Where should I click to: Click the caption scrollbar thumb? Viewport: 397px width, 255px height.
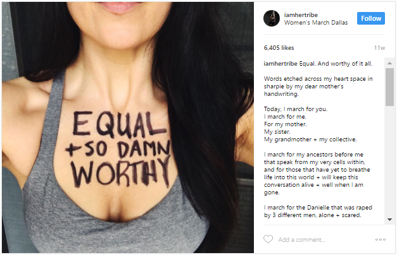point(389,87)
